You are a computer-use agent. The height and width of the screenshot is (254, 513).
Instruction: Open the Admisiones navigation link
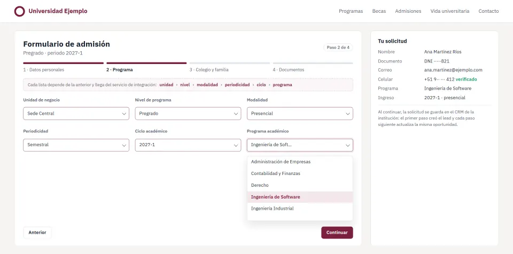pos(408,11)
